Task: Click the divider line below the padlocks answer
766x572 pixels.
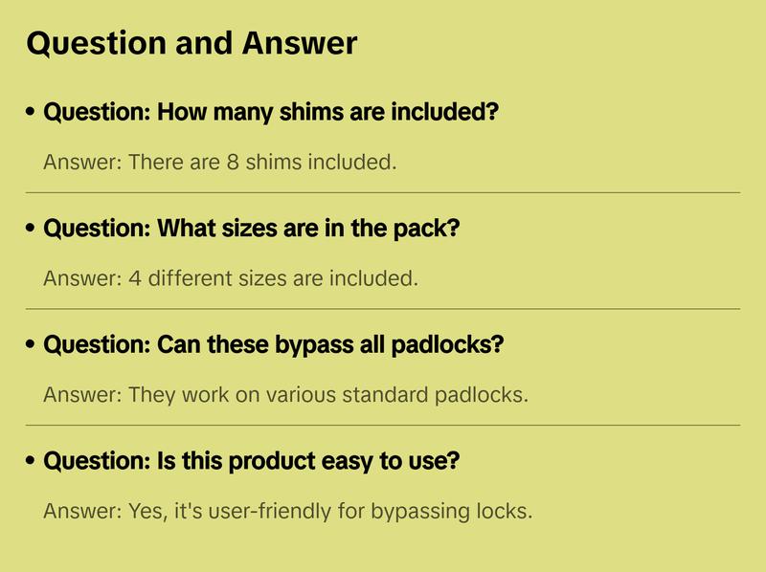Action: 383,425
